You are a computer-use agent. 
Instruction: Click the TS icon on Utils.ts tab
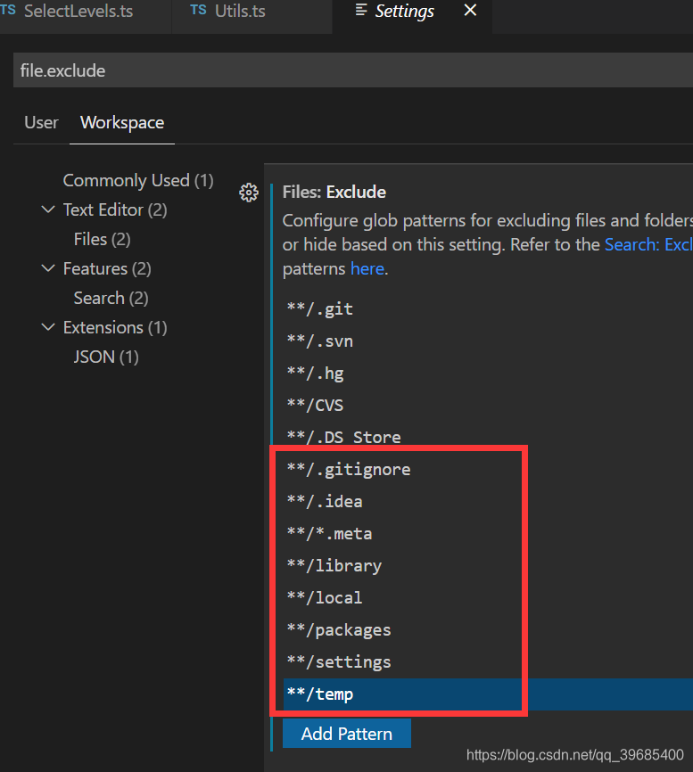coord(198,11)
